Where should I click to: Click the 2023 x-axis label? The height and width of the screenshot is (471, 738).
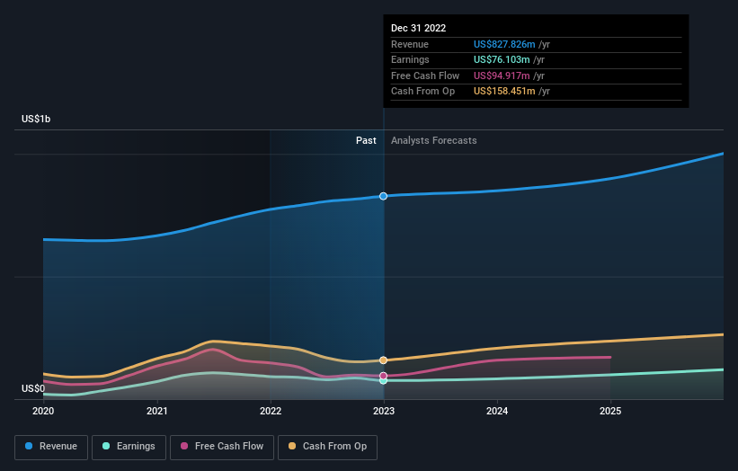[384, 411]
